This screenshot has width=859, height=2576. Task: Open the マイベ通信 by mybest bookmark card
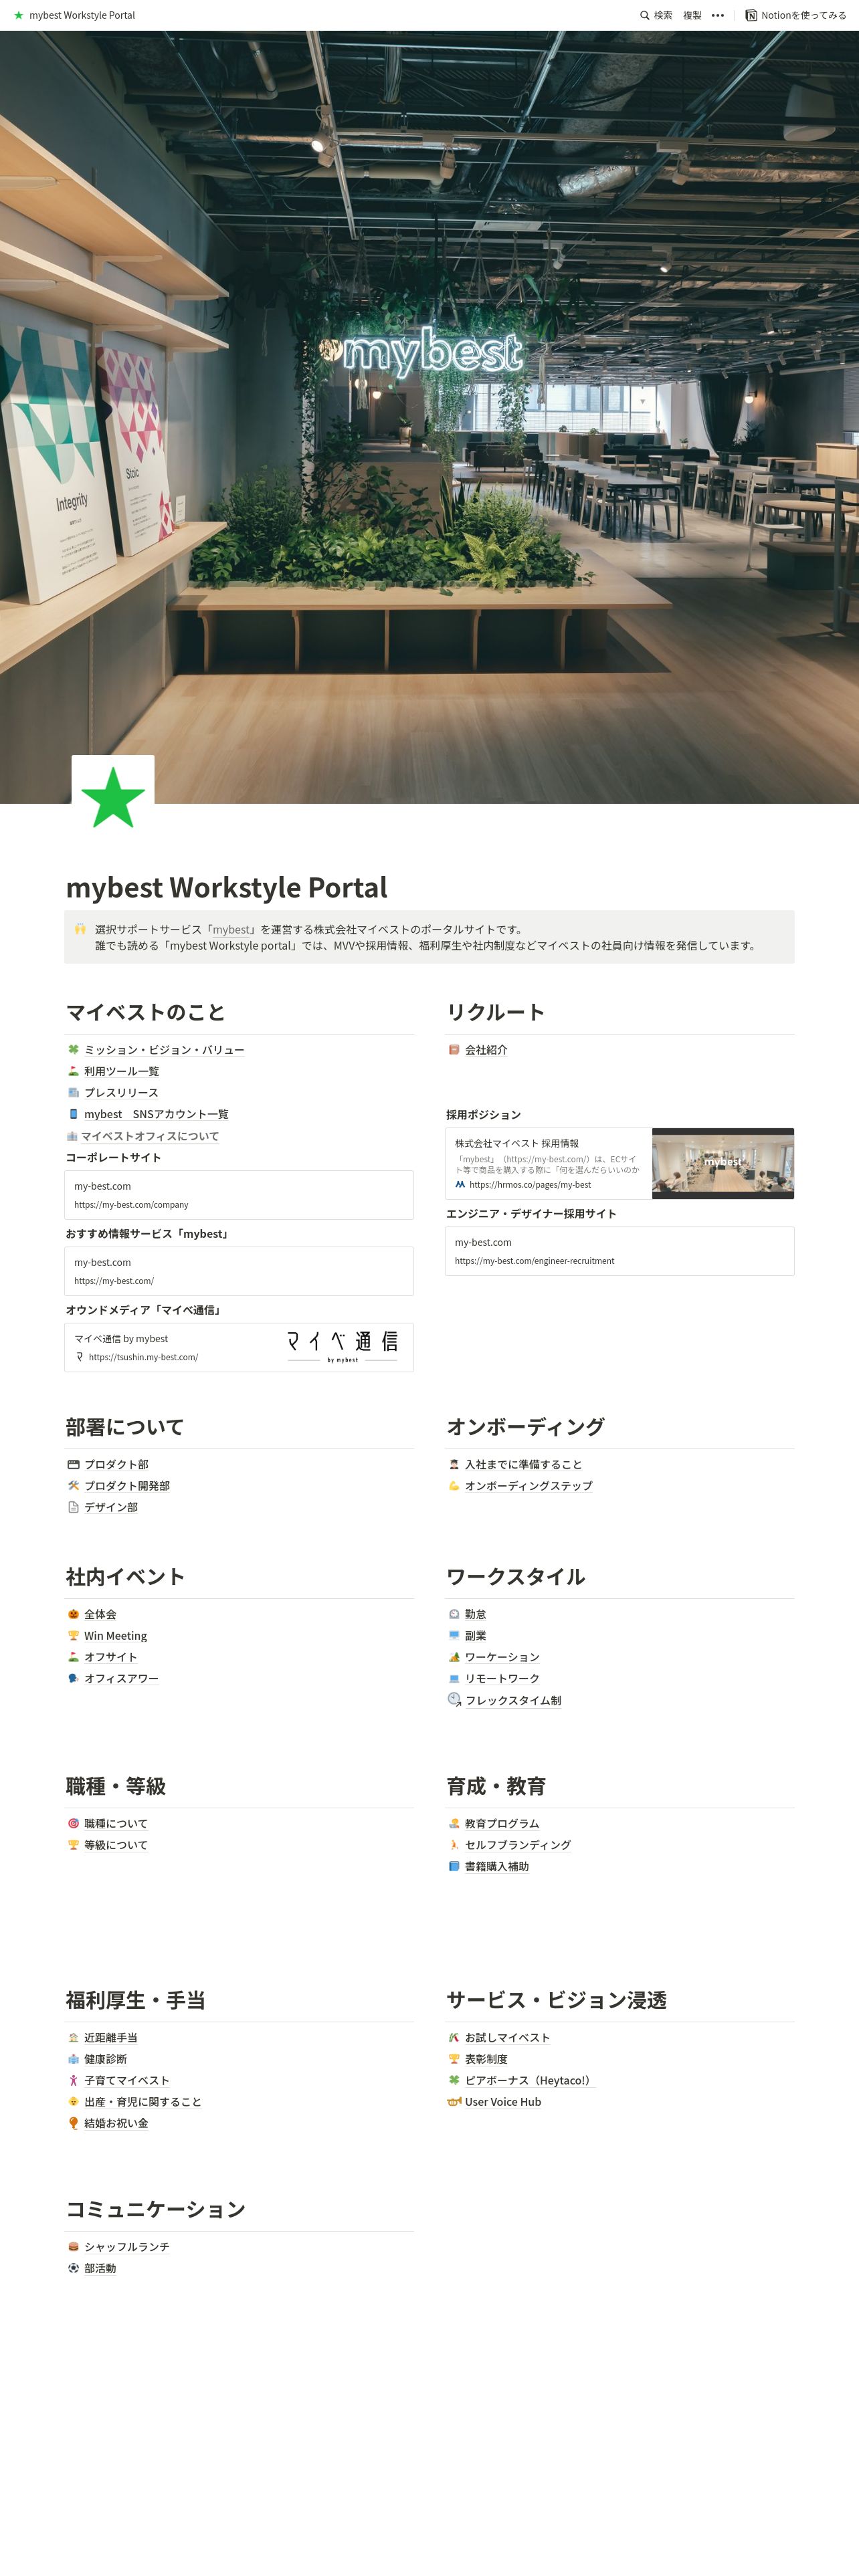point(239,1347)
